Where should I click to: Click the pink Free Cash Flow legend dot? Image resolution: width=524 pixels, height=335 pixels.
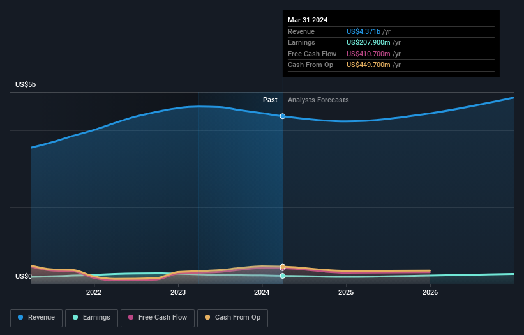(131, 317)
